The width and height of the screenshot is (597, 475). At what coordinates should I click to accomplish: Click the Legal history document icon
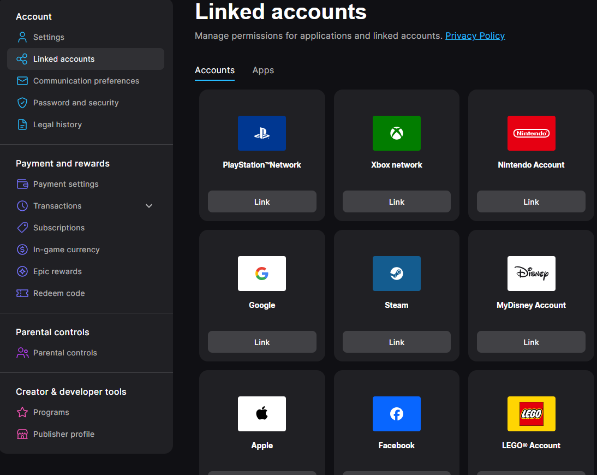tap(22, 124)
